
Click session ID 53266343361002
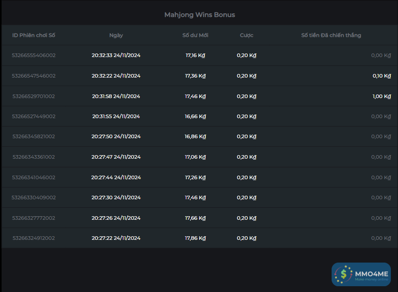tap(34, 157)
